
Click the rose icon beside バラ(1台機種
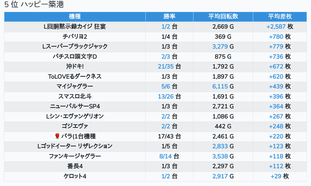tap(57, 136)
